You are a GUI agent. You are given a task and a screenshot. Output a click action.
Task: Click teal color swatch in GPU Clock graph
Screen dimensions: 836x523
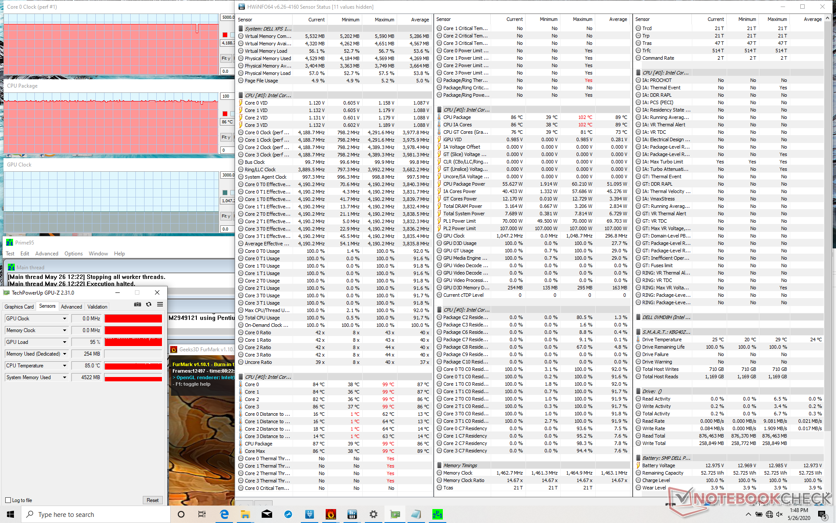click(x=225, y=193)
